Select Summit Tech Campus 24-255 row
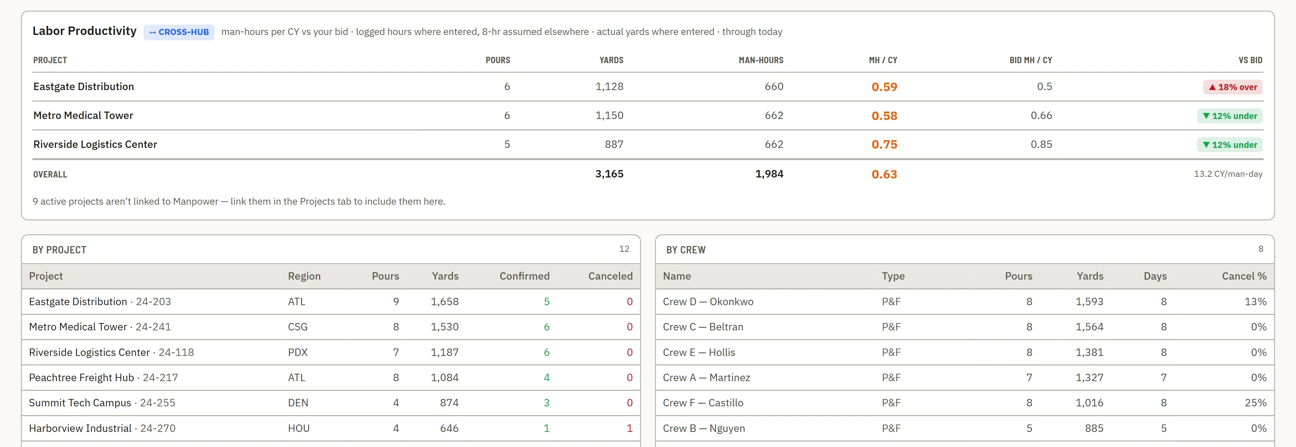 [x=330, y=403]
